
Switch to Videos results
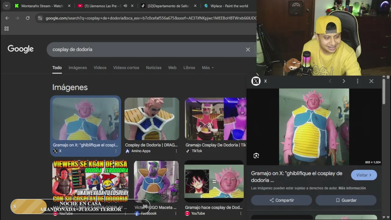100,68
